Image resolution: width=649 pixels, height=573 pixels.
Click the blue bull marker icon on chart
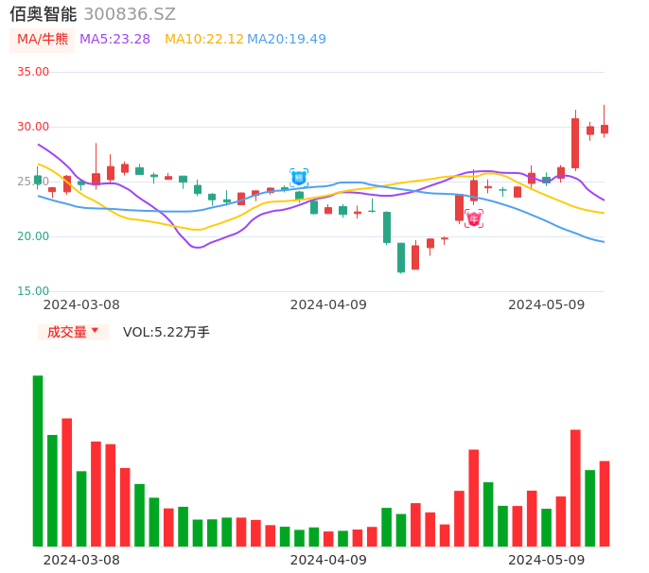click(299, 177)
